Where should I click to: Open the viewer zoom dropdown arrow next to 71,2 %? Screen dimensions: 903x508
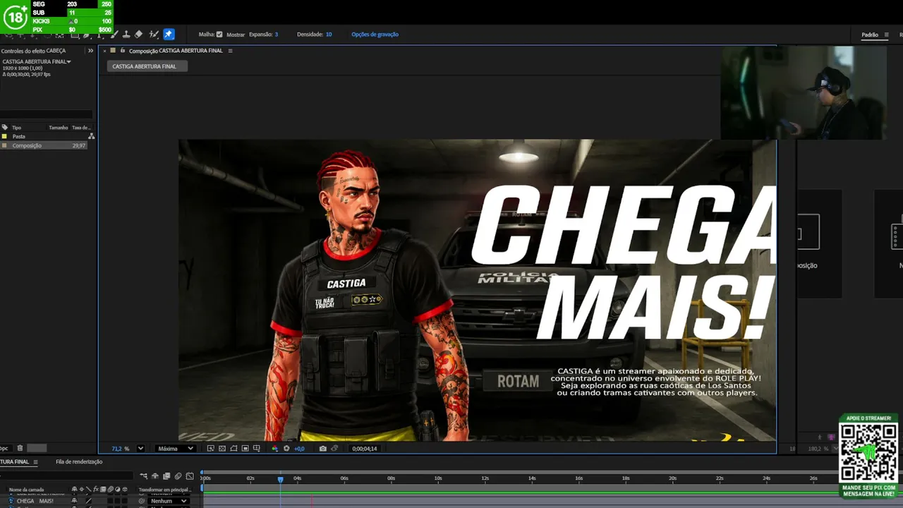pyautogui.click(x=140, y=448)
